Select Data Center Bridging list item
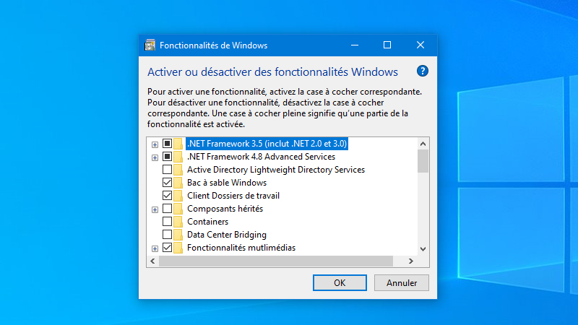This screenshot has height=325, width=578. (x=227, y=235)
